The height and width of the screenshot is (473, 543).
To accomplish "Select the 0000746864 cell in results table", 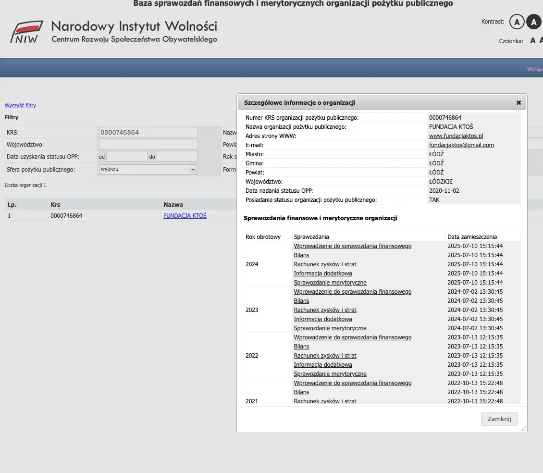I will click(66, 215).
